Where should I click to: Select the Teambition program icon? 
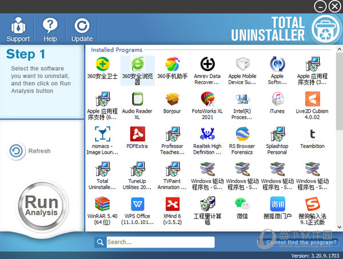tap(312, 134)
